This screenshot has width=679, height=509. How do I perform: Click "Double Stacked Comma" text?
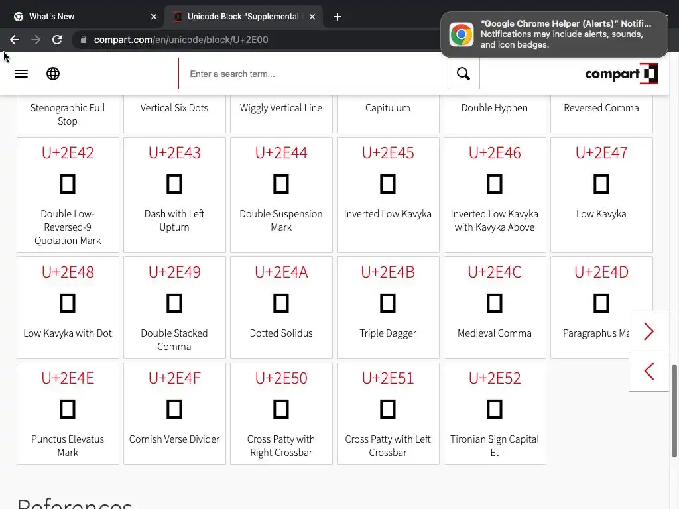(x=174, y=340)
